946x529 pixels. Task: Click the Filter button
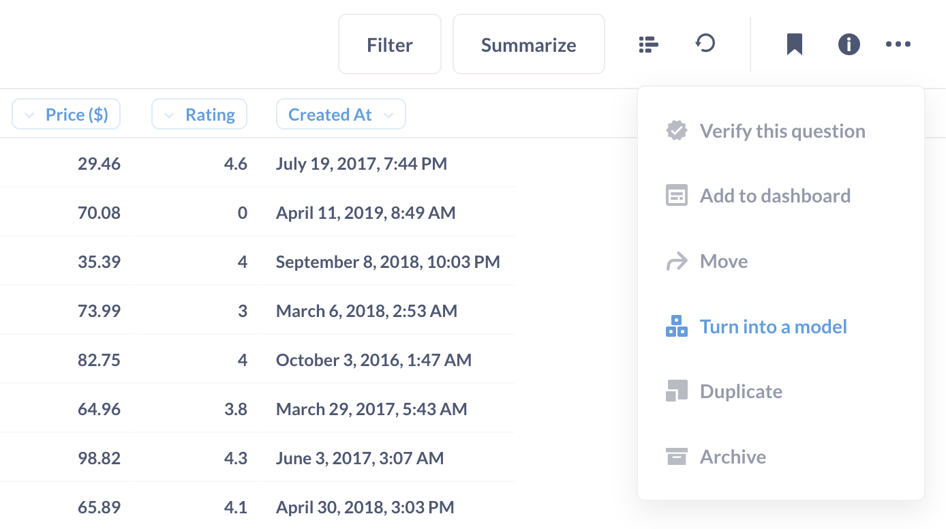tap(390, 45)
